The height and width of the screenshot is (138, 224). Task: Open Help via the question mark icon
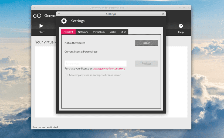coord(181,26)
